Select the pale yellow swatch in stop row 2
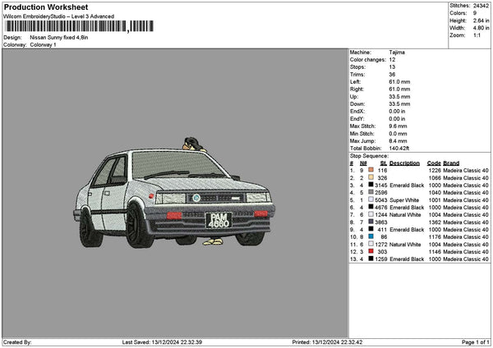The height and width of the screenshot is (348, 493). click(x=371, y=177)
